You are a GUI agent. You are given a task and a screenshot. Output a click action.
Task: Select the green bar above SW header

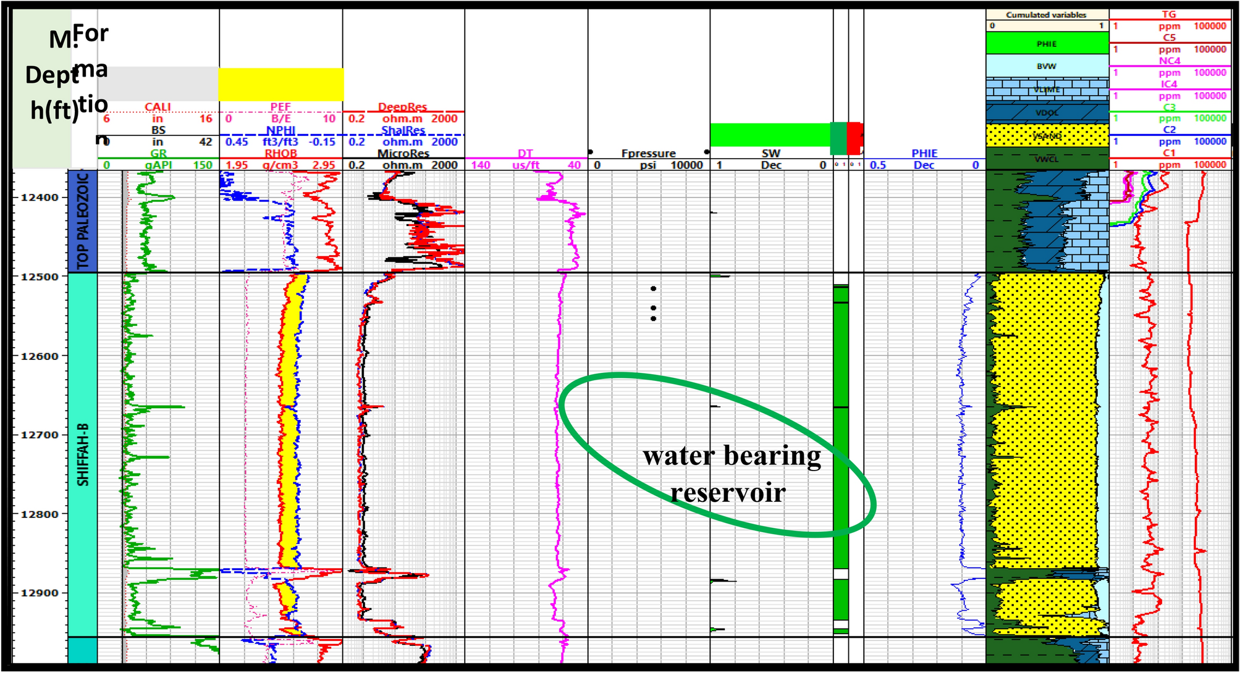point(769,135)
